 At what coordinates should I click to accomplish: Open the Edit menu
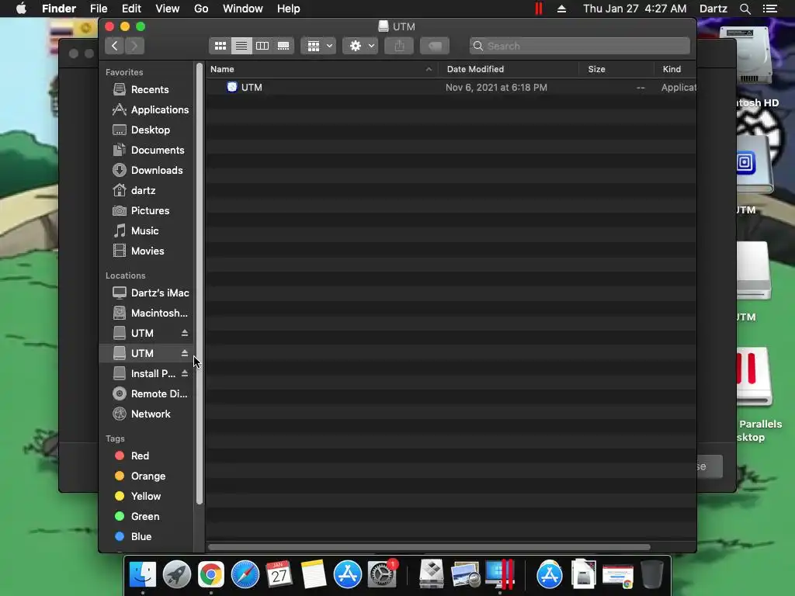coord(131,9)
